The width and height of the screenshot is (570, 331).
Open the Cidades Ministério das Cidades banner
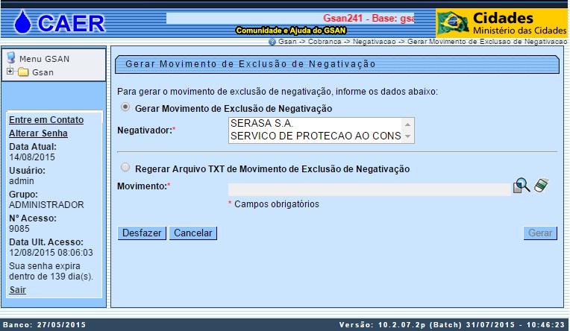click(501, 23)
